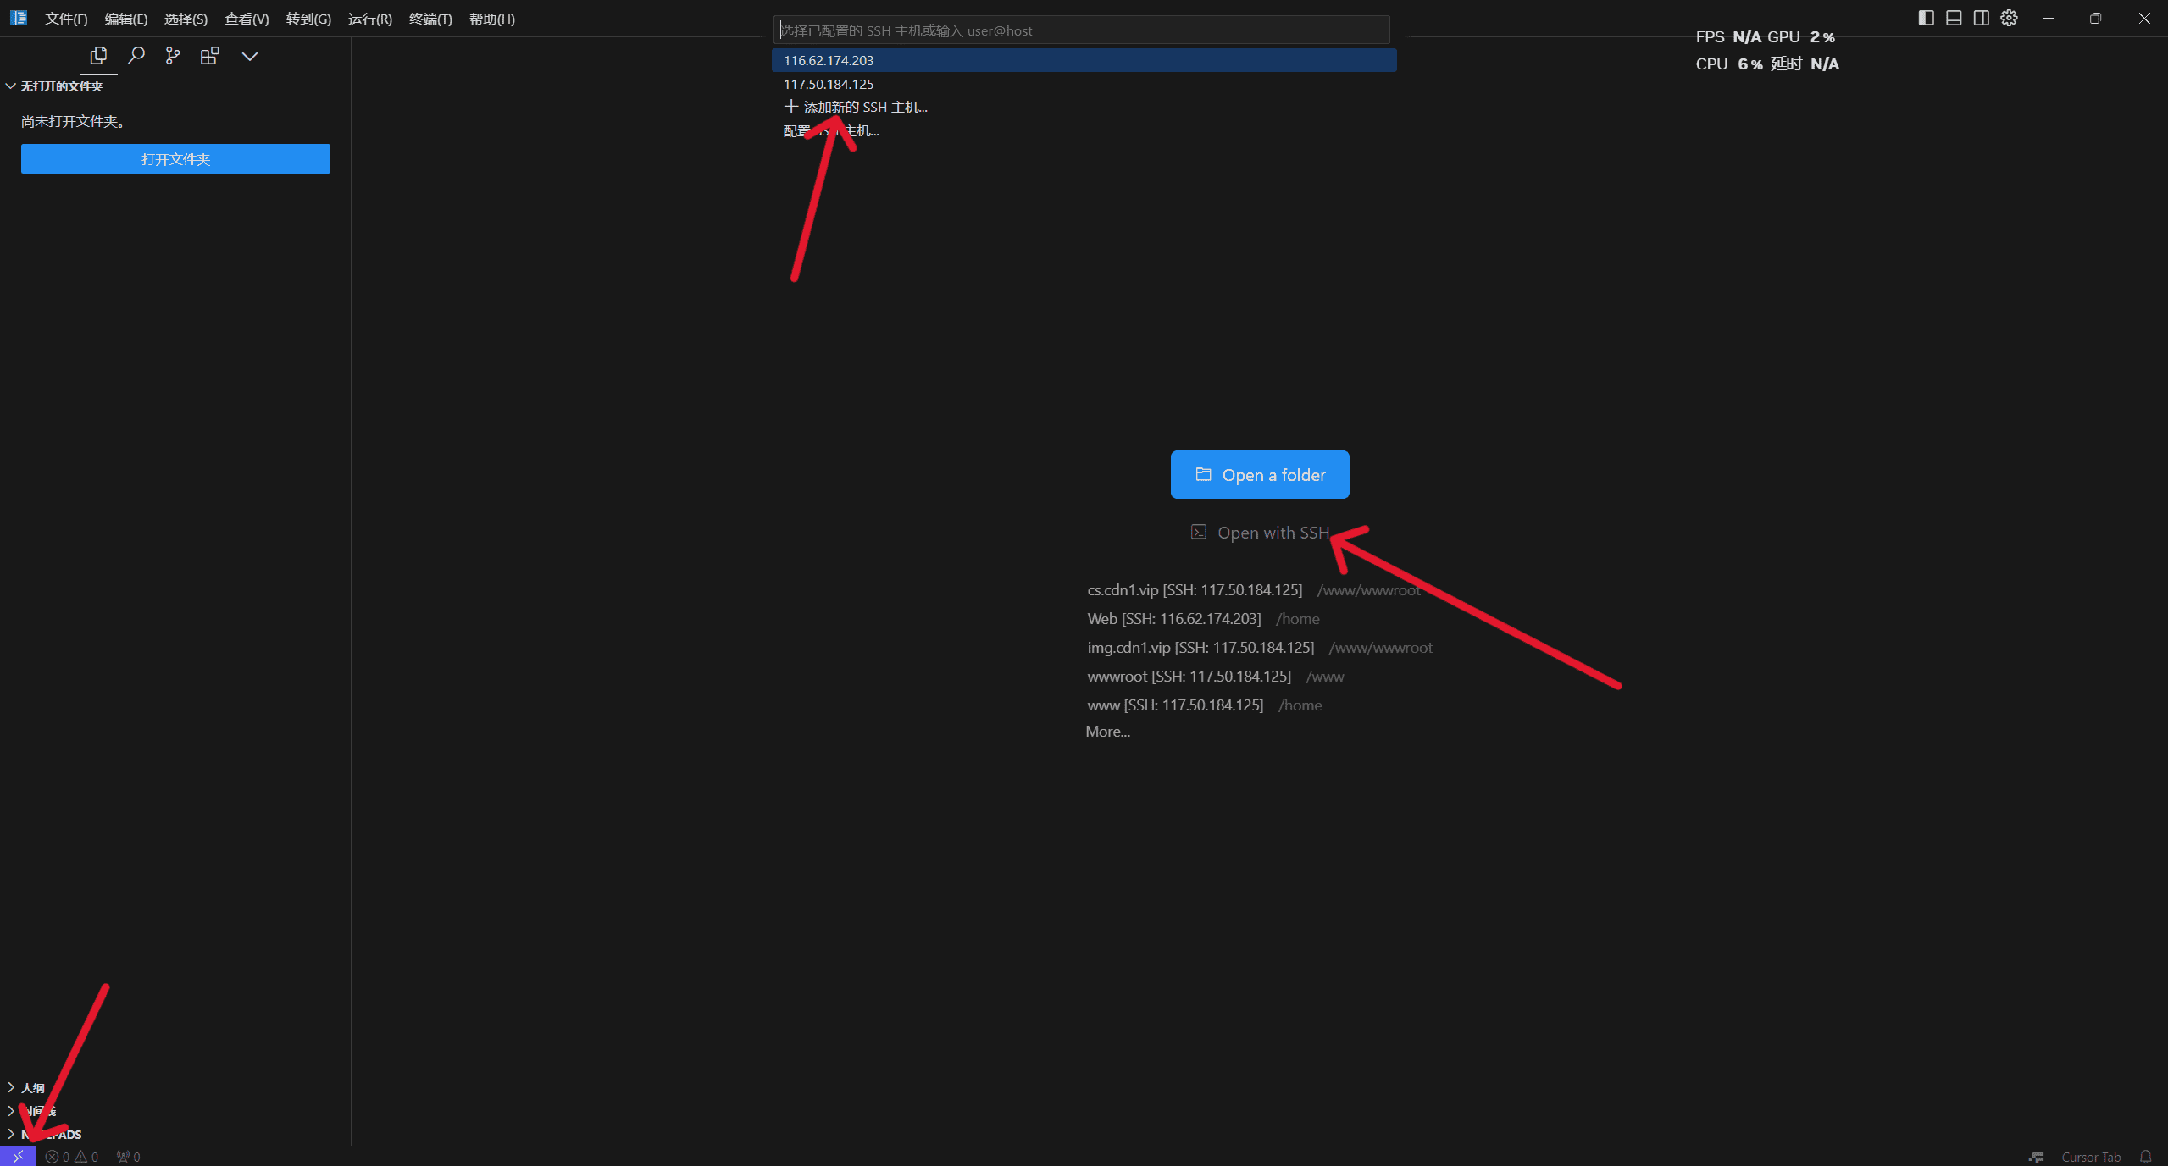
Task: Click the errors and warnings status indicator
Action: point(72,1157)
